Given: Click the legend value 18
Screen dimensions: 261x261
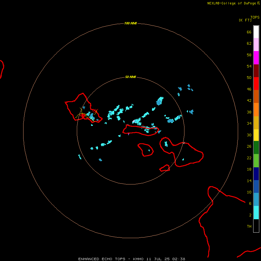Looking at the screenshot, I should coord(249,169).
